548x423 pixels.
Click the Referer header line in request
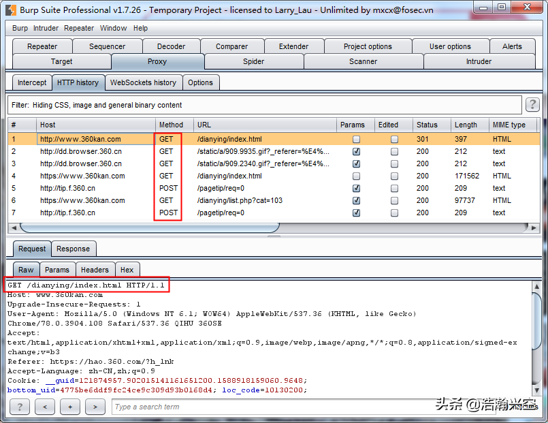click(91, 362)
